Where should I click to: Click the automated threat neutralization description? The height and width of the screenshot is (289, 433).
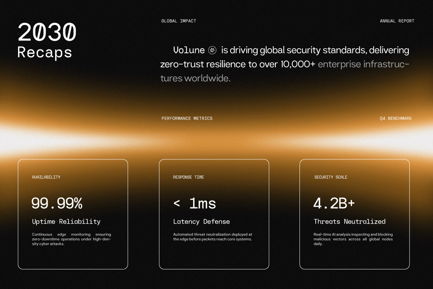(x=213, y=237)
